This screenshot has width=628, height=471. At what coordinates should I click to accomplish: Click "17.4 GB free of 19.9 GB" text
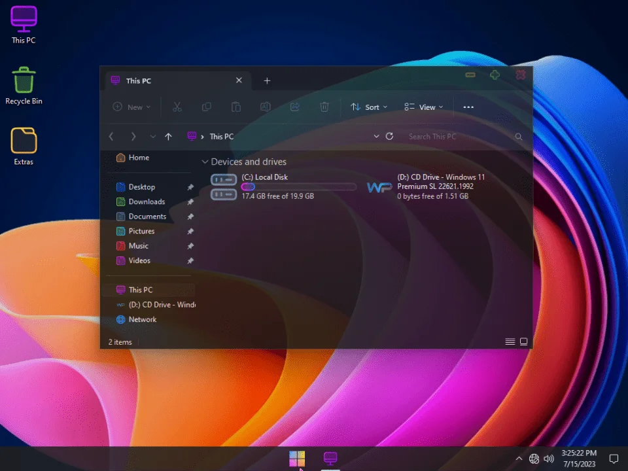click(x=277, y=196)
